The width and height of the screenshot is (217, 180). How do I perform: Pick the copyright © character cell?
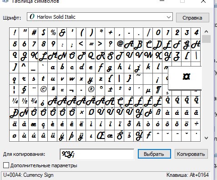pyautogui.click(x=43, y=90)
